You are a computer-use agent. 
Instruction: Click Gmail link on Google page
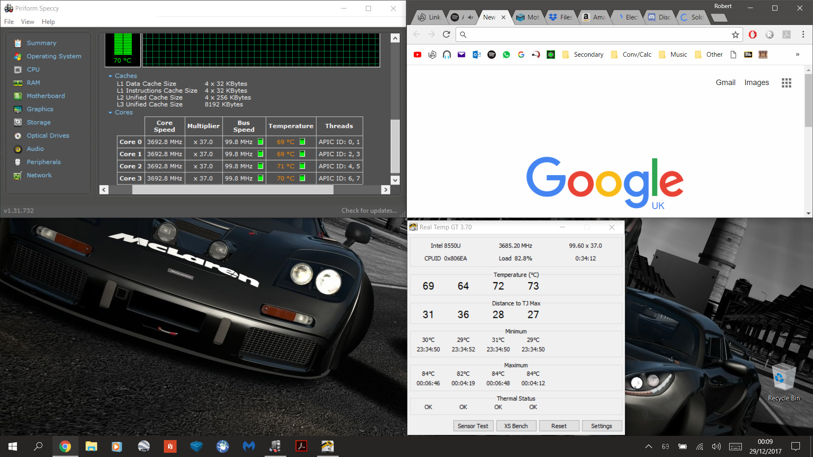(725, 83)
